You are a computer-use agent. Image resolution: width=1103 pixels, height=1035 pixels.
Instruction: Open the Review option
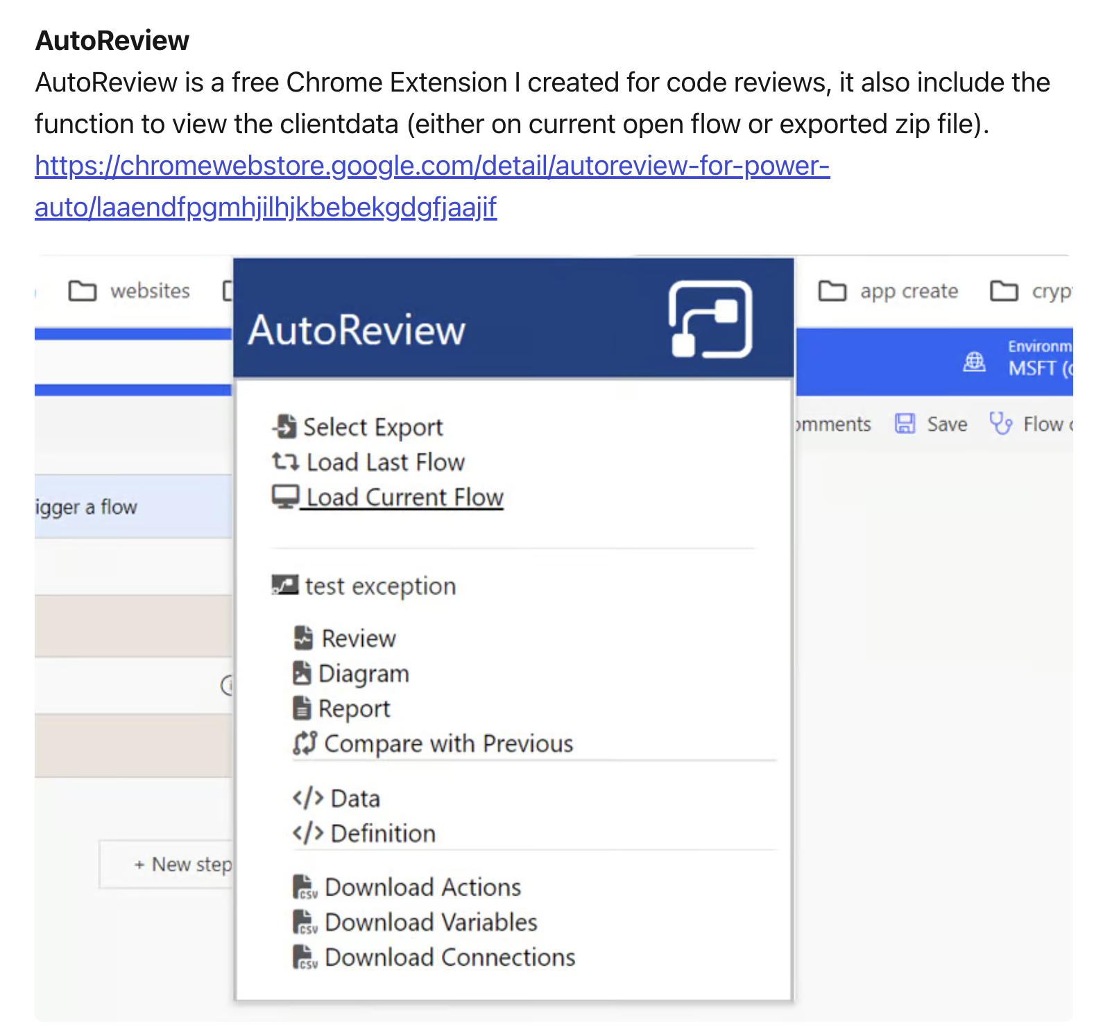click(359, 638)
